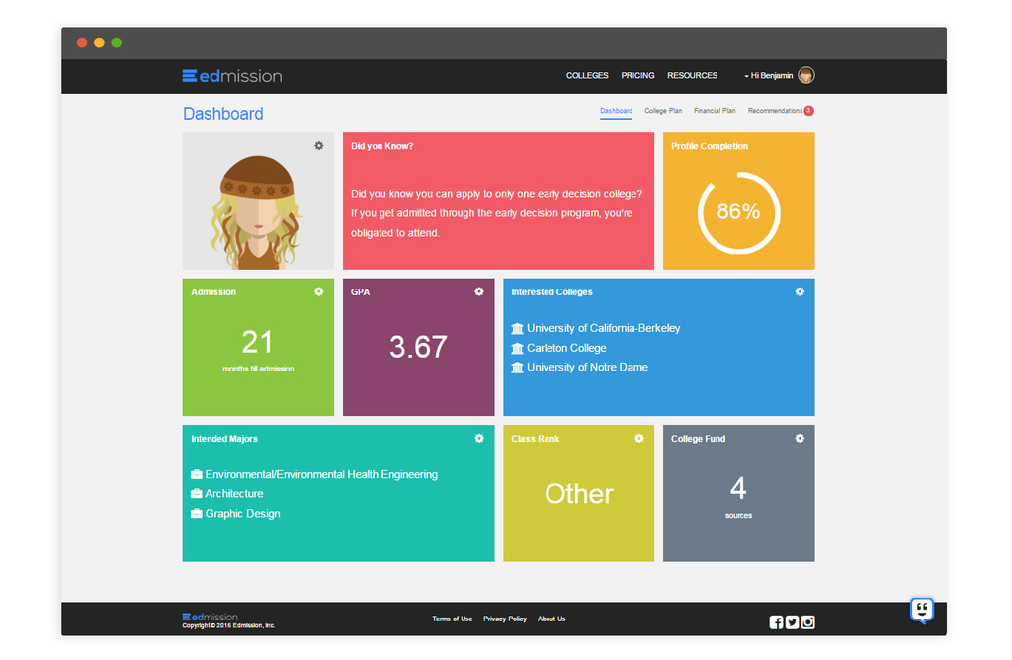
Task: Open the COLLEGES menu
Action: pos(587,75)
